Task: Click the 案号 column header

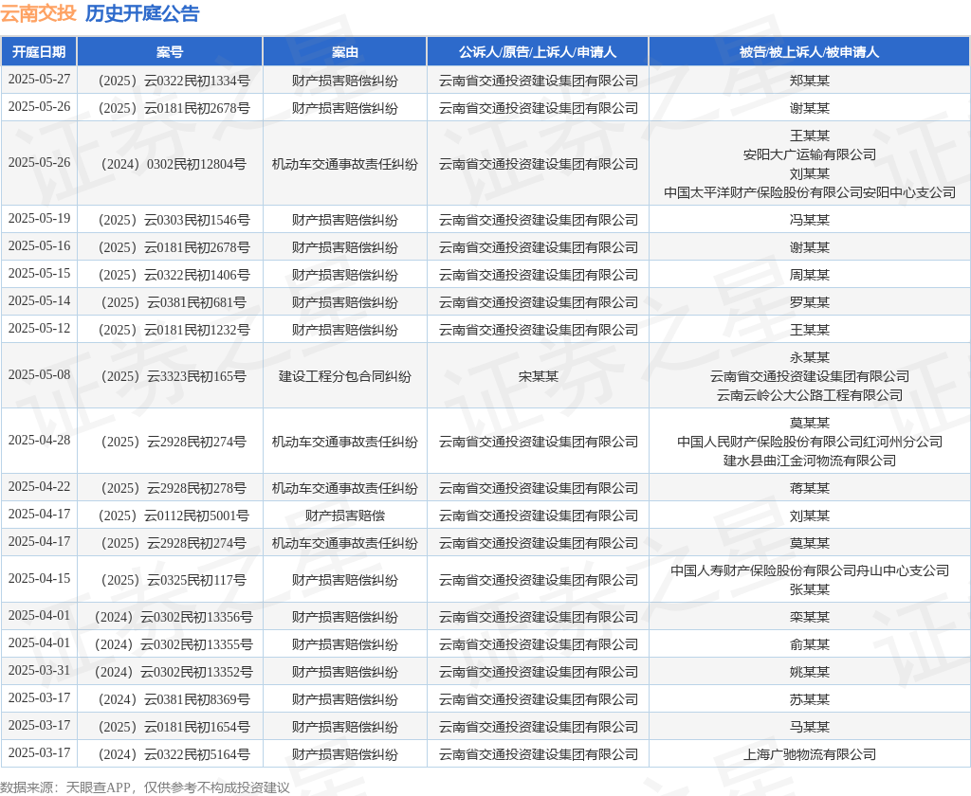Action: pos(170,52)
